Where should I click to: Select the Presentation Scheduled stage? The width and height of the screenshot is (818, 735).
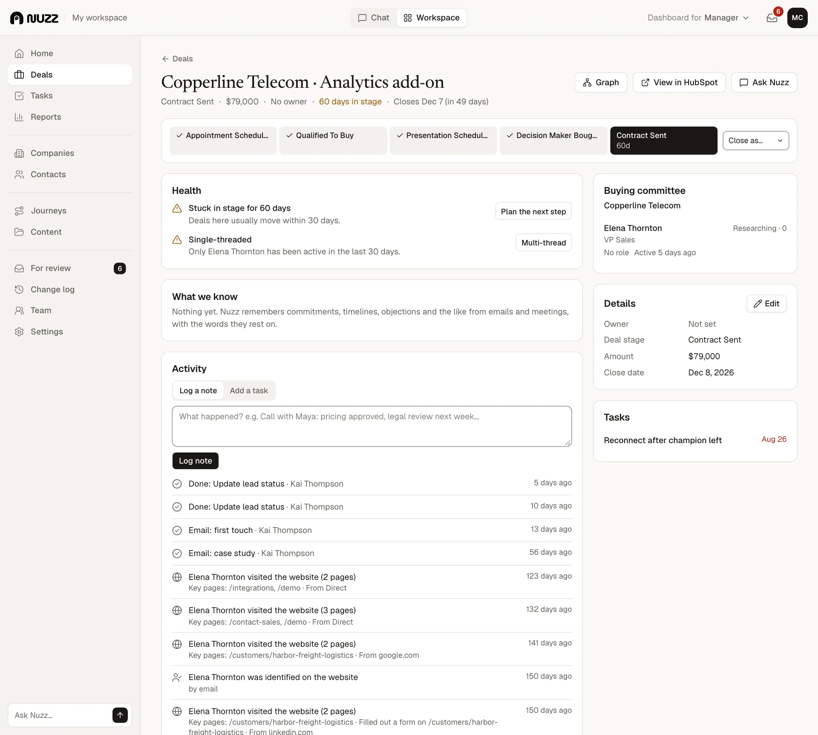coord(443,140)
